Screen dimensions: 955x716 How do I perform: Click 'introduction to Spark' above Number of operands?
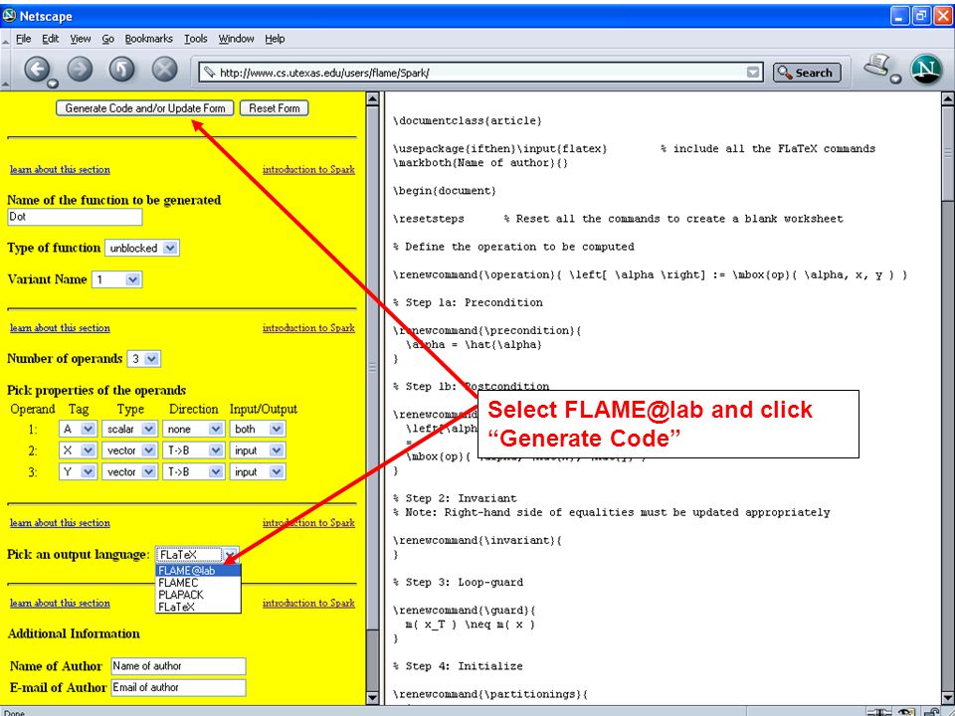[x=308, y=327]
